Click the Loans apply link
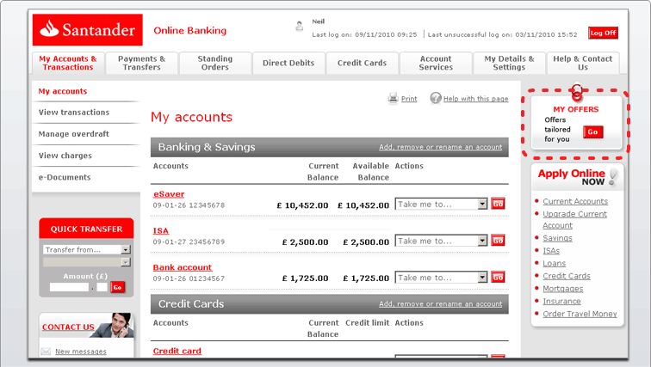The width and height of the screenshot is (651, 367). pyautogui.click(x=555, y=264)
